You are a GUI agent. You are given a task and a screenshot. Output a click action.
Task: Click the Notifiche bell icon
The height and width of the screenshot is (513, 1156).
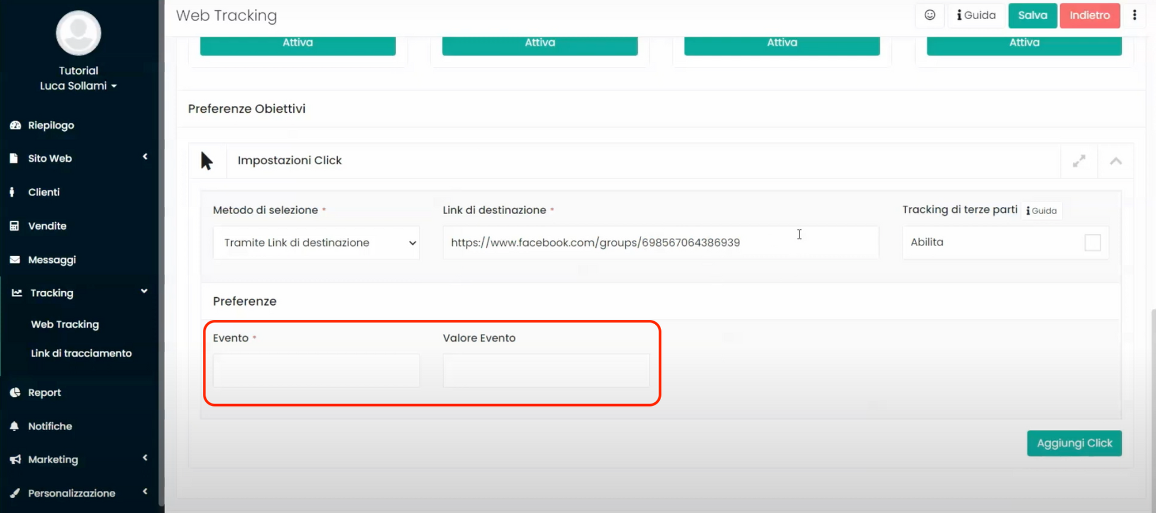click(14, 426)
